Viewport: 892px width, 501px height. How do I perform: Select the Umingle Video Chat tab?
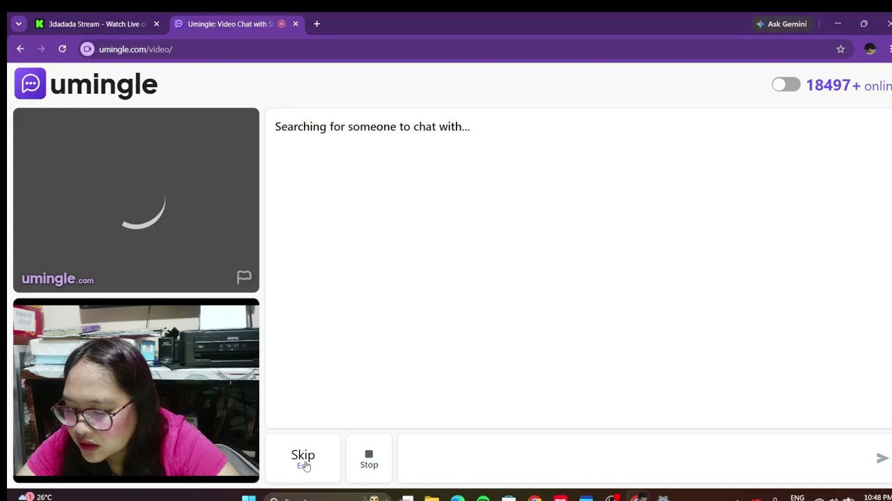click(237, 24)
